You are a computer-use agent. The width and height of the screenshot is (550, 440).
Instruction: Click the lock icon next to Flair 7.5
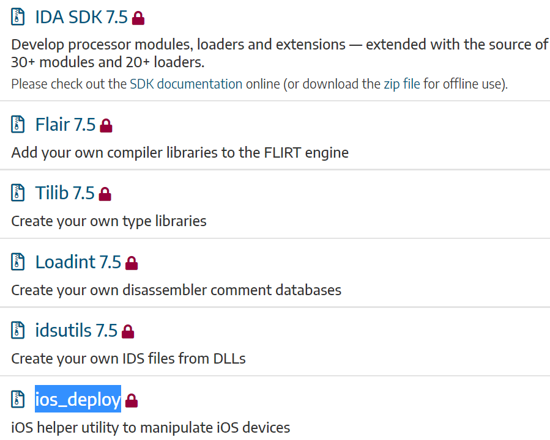click(106, 126)
